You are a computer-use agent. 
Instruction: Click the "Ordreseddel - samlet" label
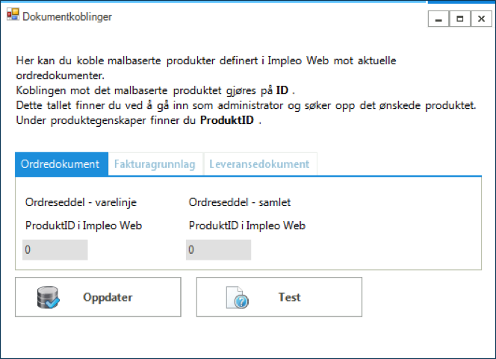[x=238, y=202]
